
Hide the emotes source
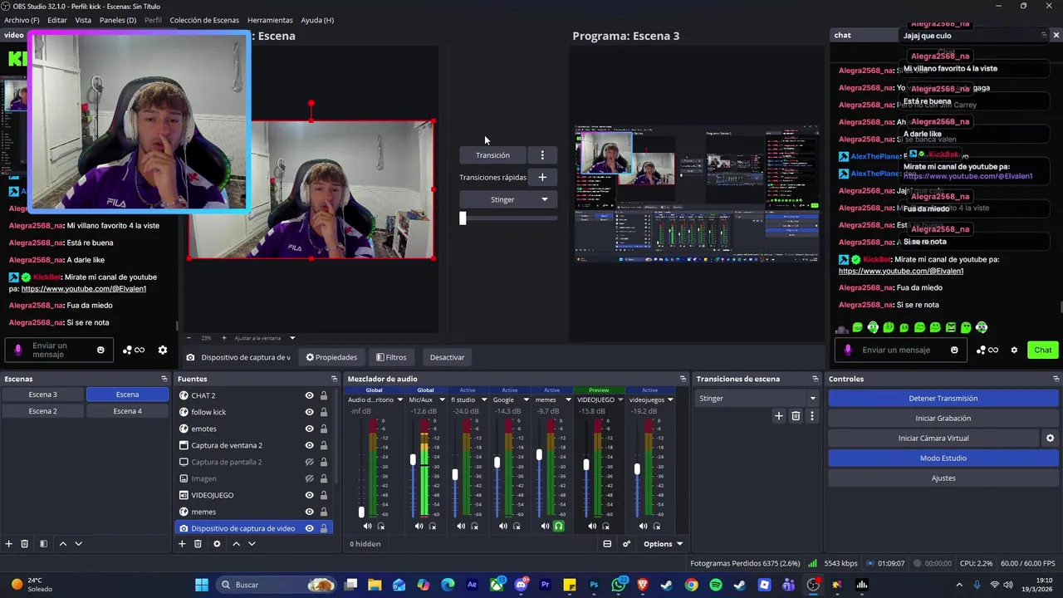(309, 429)
